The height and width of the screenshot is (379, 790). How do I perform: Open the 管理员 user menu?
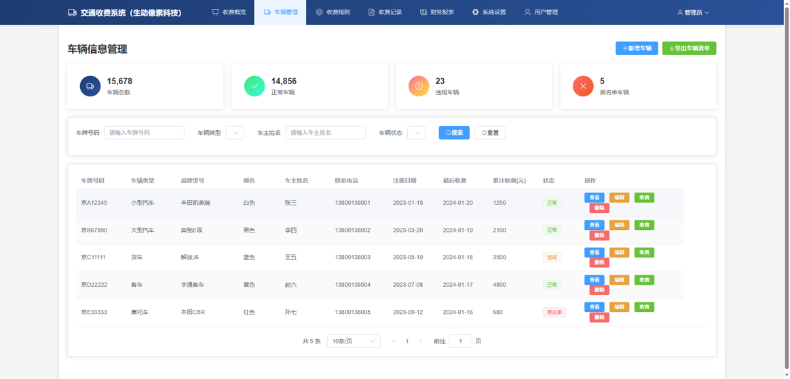pos(693,13)
